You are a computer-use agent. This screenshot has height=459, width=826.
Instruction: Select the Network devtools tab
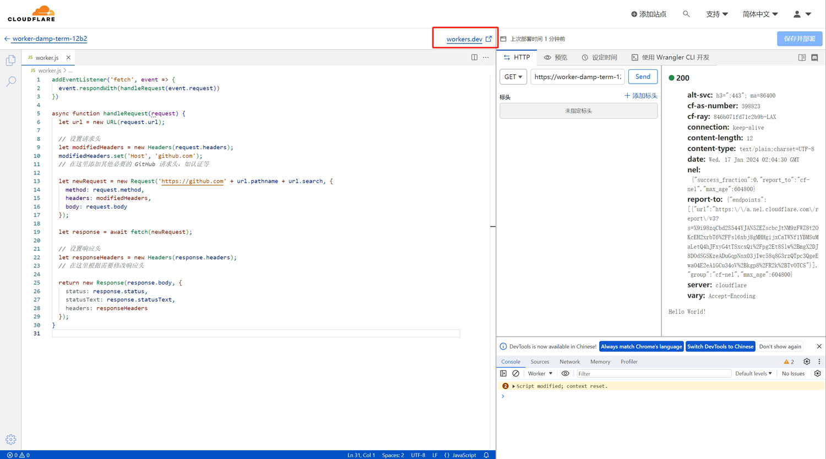click(569, 362)
